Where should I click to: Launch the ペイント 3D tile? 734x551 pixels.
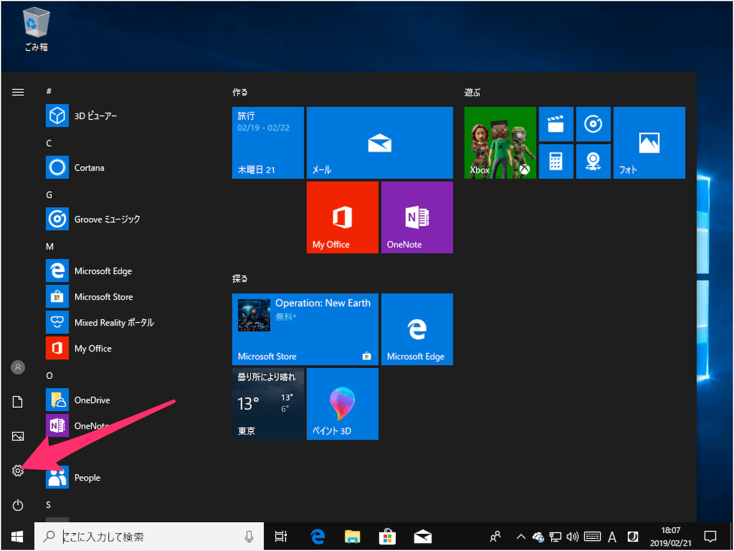342,404
